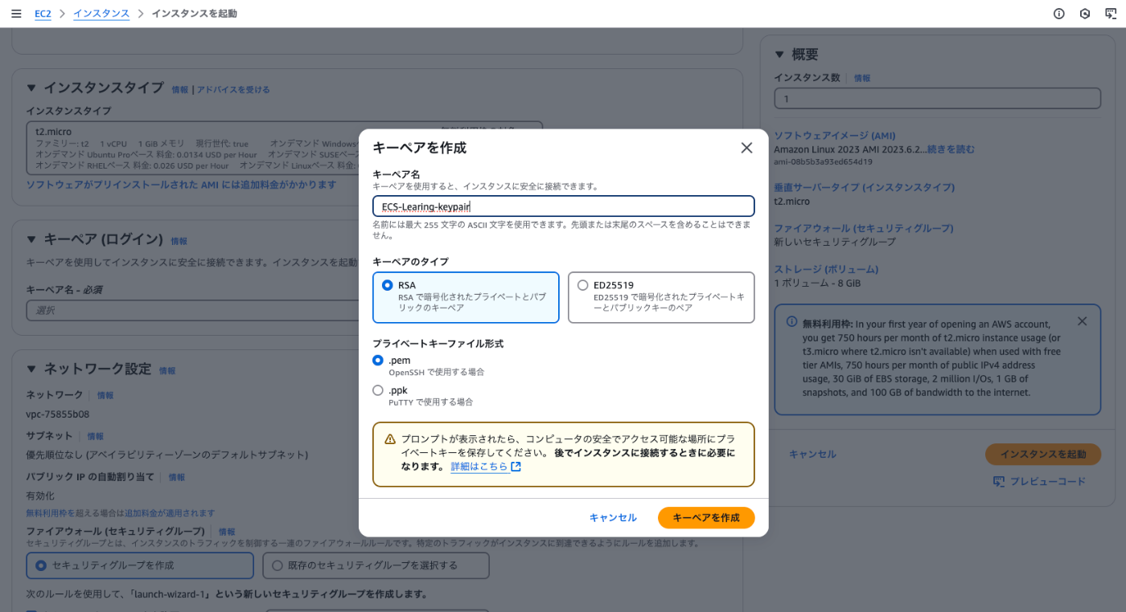Collapse the 概要 summary panel
This screenshot has width=1126, height=612.
pyautogui.click(x=779, y=55)
